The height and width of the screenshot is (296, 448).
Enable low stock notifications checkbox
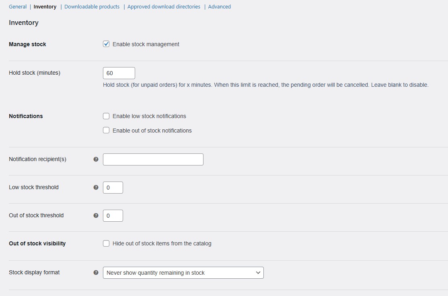(106, 116)
